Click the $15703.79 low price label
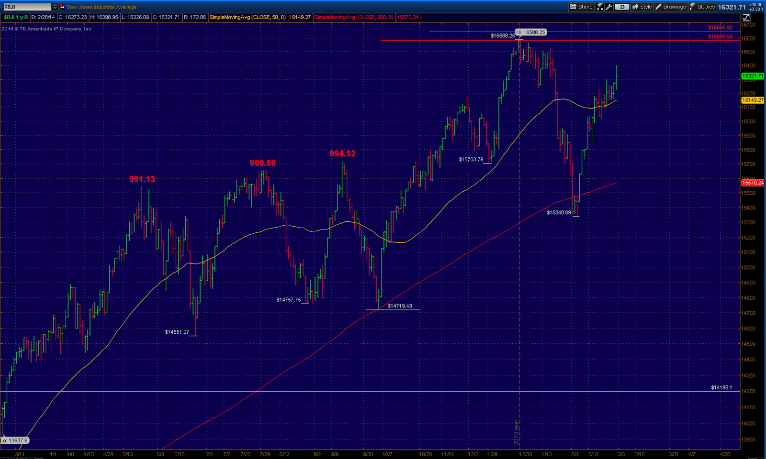Viewport: 766px width, 459px height. 471,159
